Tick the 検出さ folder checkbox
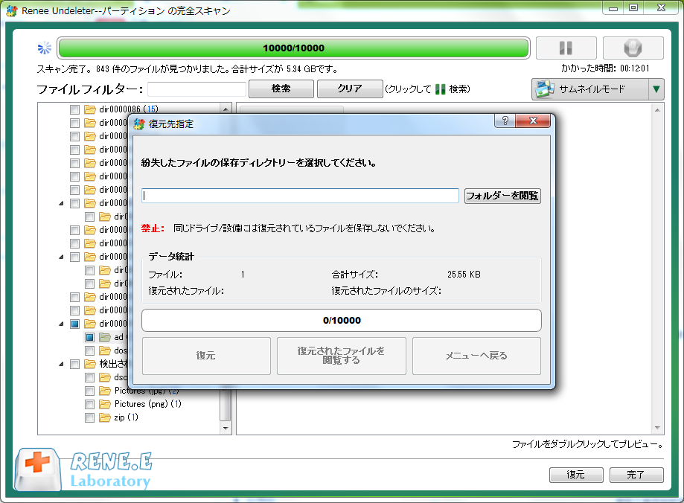The height and width of the screenshot is (503, 684). 74,365
